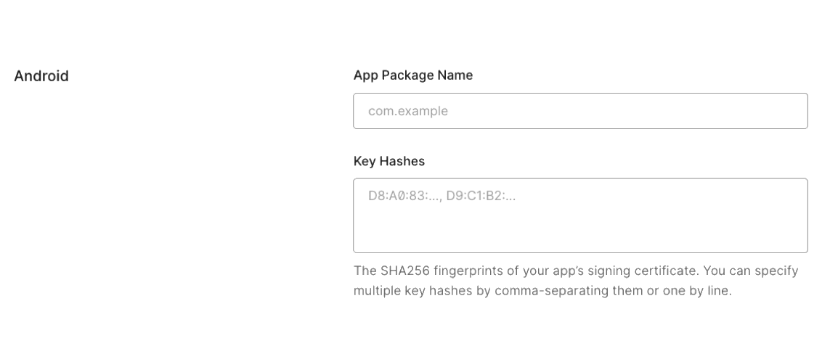830x338 pixels.
Task: Click the 'comma-separating' description line
Action: tap(542, 291)
